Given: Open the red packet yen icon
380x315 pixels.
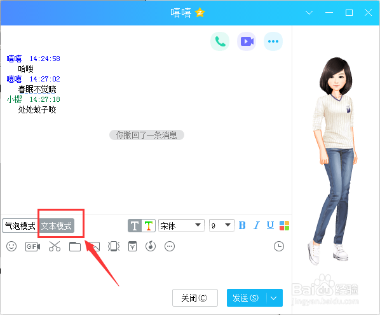Looking at the screenshot, I should [x=132, y=246].
